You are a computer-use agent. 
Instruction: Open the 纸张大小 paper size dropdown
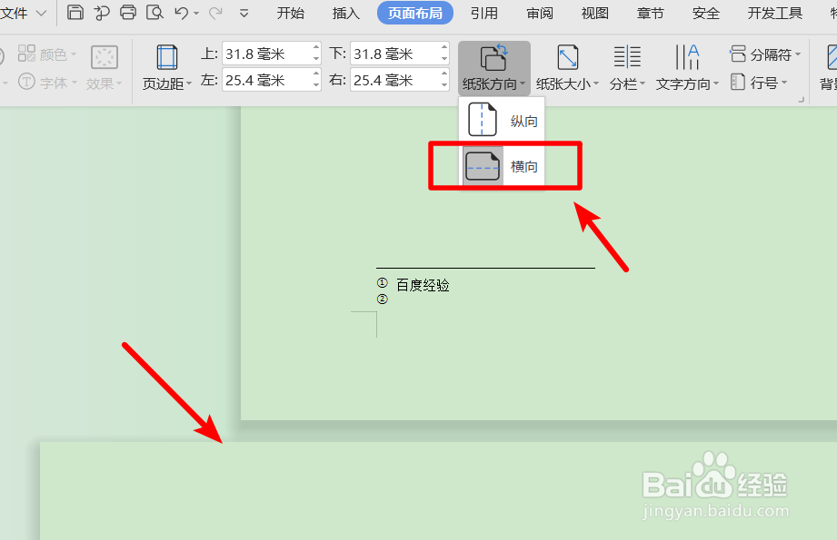(x=567, y=68)
